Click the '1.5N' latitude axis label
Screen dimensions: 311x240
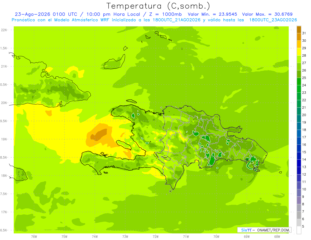pos(4,48)
